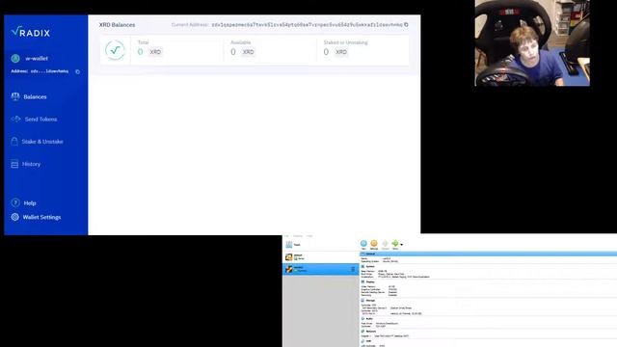Screen dimensions: 617x347
Task: Click the green Show arrow in VirtualBox
Action: point(395,244)
